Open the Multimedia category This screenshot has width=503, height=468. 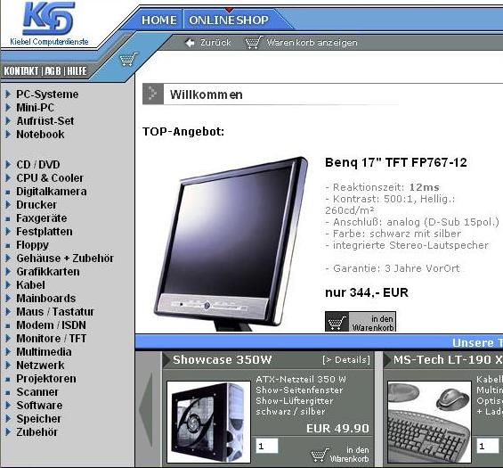tap(44, 352)
